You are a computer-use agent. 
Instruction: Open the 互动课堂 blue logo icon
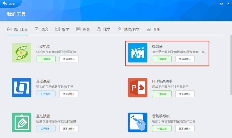(x=22, y=87)
